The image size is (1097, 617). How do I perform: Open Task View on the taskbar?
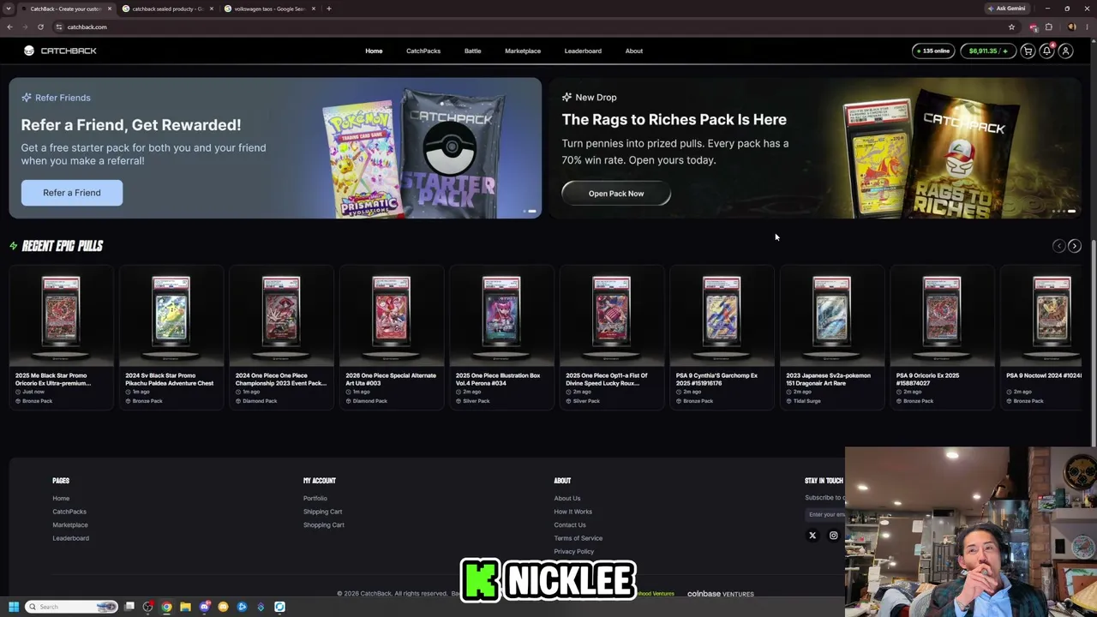129,607
